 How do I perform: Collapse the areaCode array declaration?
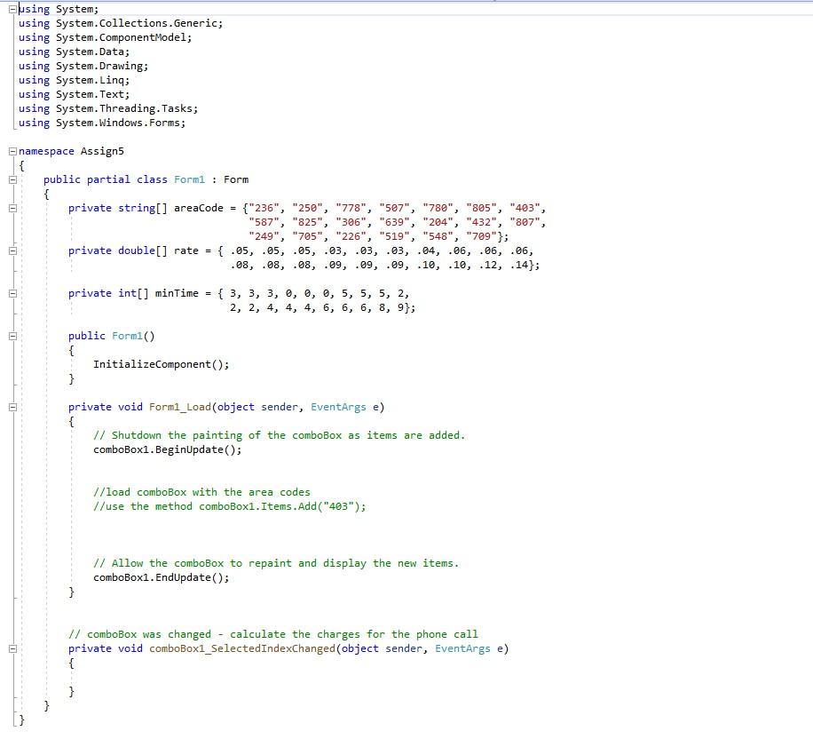coord(12,209)
